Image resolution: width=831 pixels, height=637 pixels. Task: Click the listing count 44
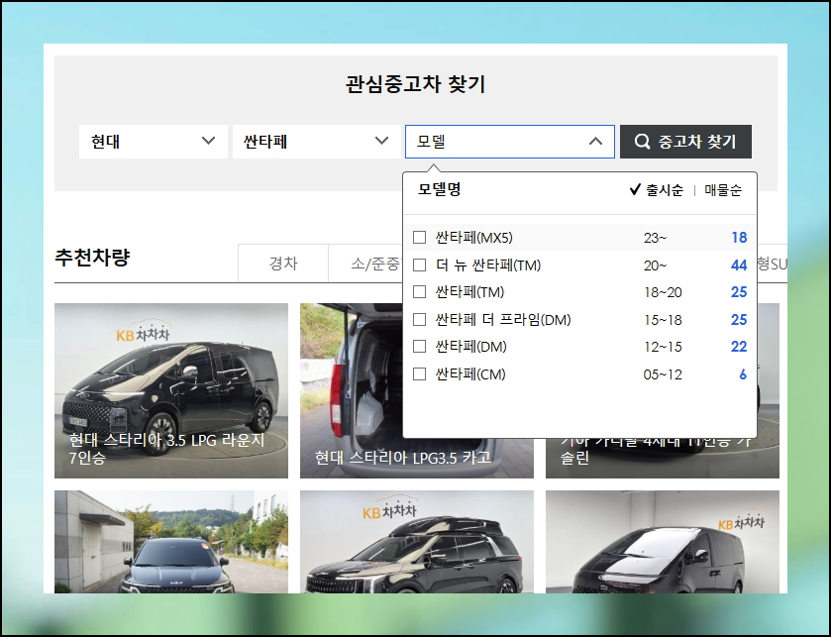click(739, 265)
